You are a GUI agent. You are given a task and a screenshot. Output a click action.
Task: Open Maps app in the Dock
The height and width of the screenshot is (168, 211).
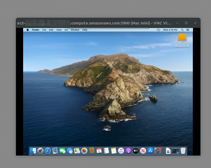[77, 151]
